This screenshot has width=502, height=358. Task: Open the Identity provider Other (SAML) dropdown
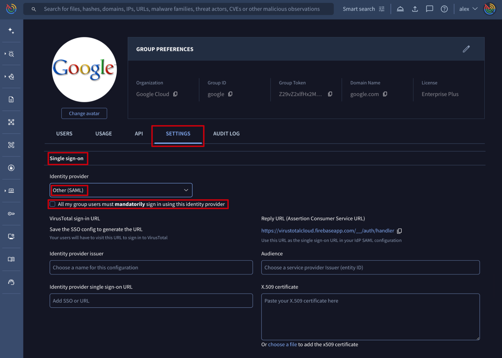coord(121,190)
